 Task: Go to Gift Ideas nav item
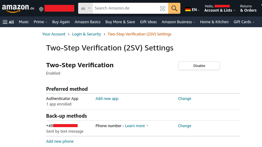point(148,22)
